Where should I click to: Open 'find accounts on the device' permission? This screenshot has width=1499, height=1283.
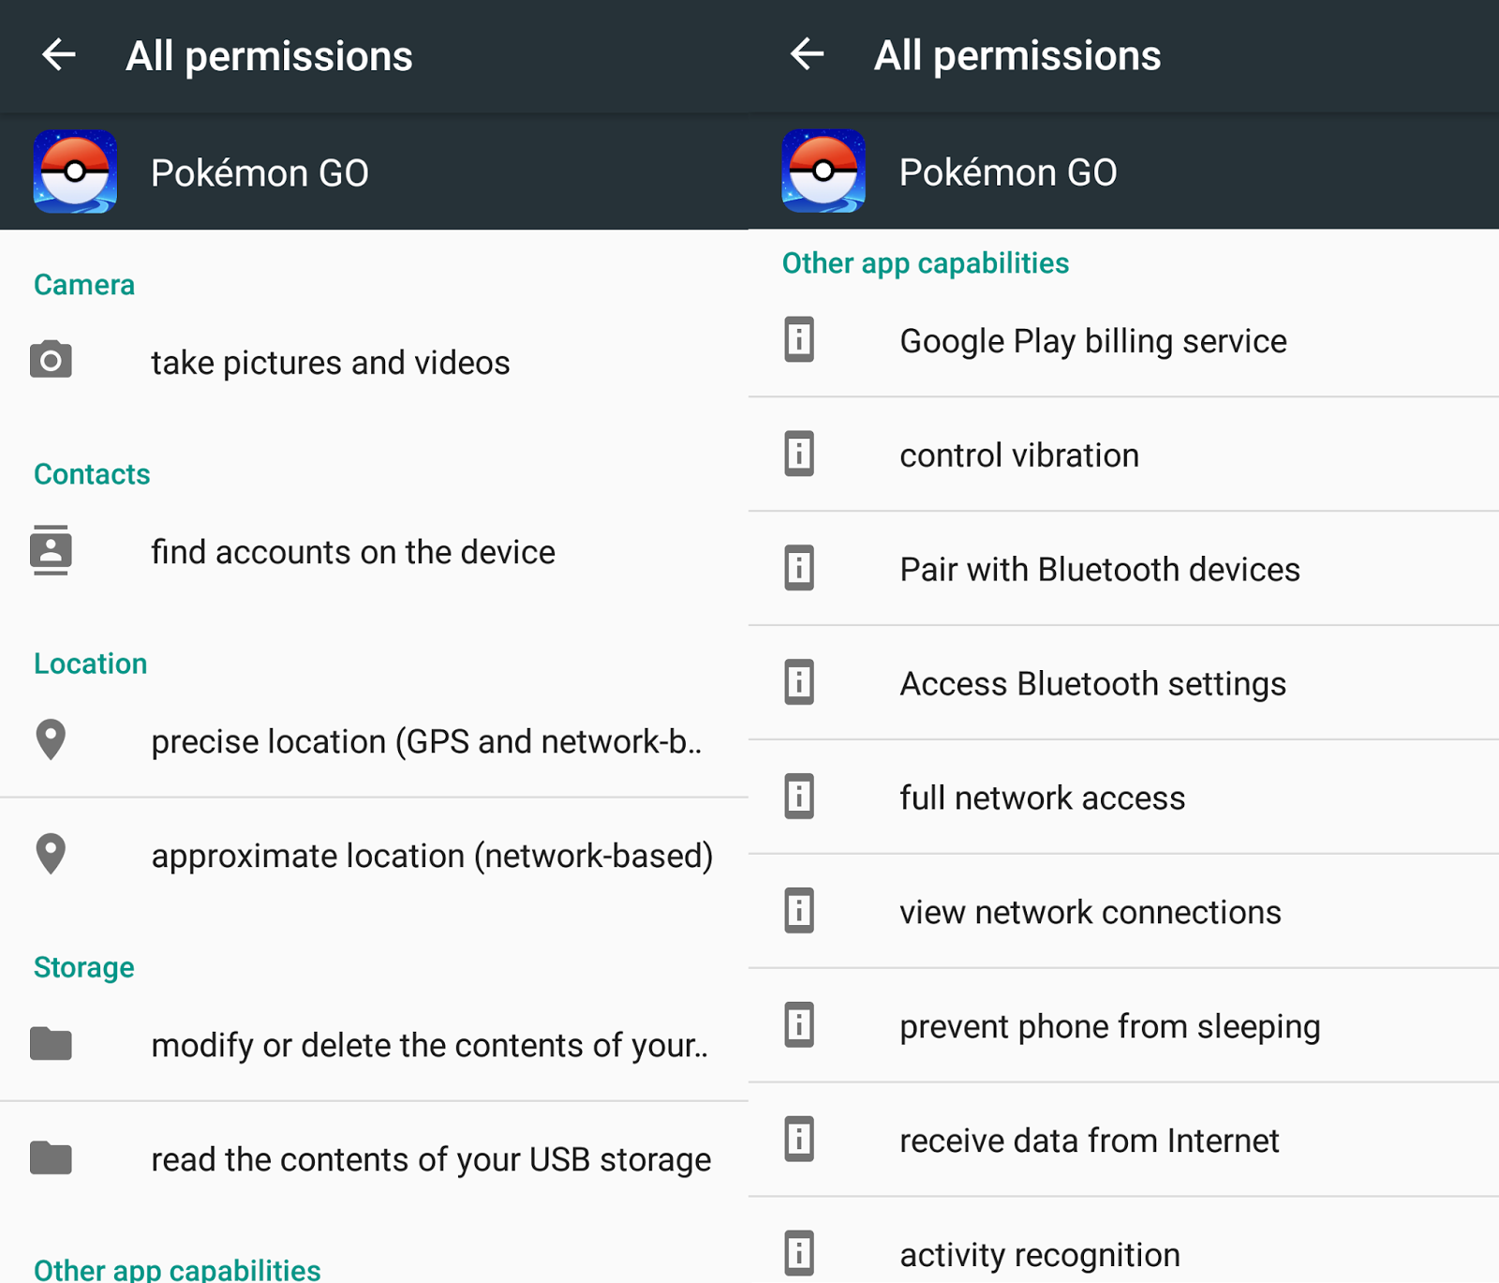coord(353,552)
